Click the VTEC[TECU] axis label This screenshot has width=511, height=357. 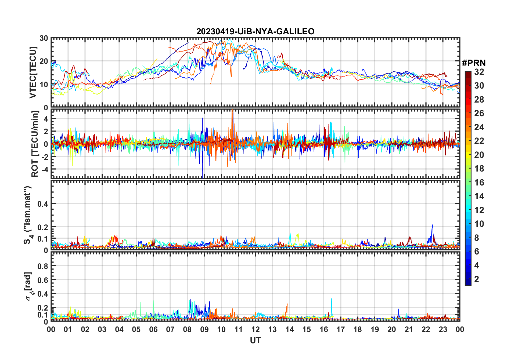click(x=33, y=73)
